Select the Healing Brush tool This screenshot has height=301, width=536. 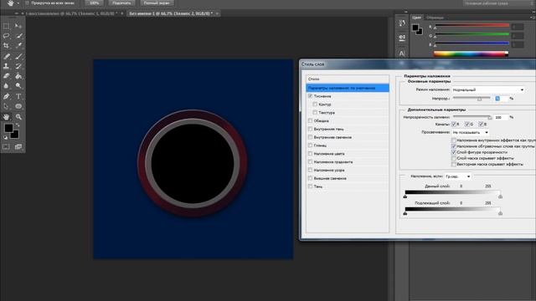[x=6, y=57]
